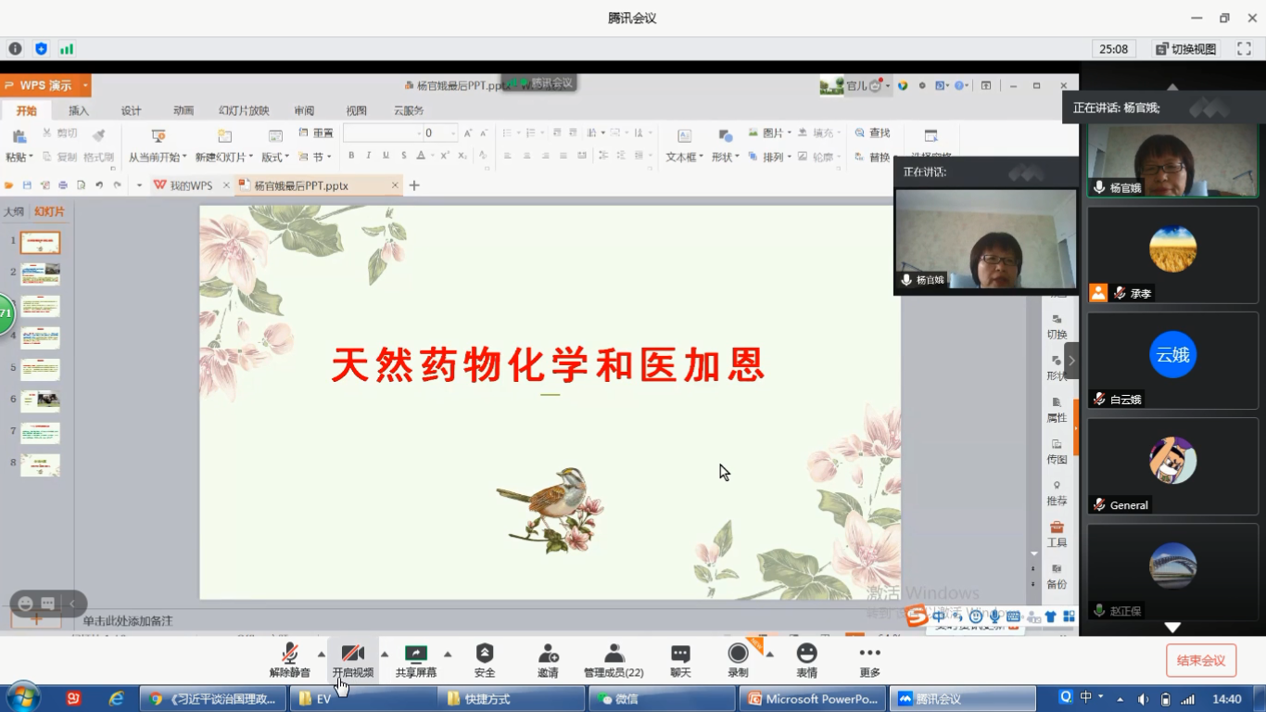Open 切换 transition sidebar icon
The height and width of the screenshot is (712, 1266).
coord(1057,326)
